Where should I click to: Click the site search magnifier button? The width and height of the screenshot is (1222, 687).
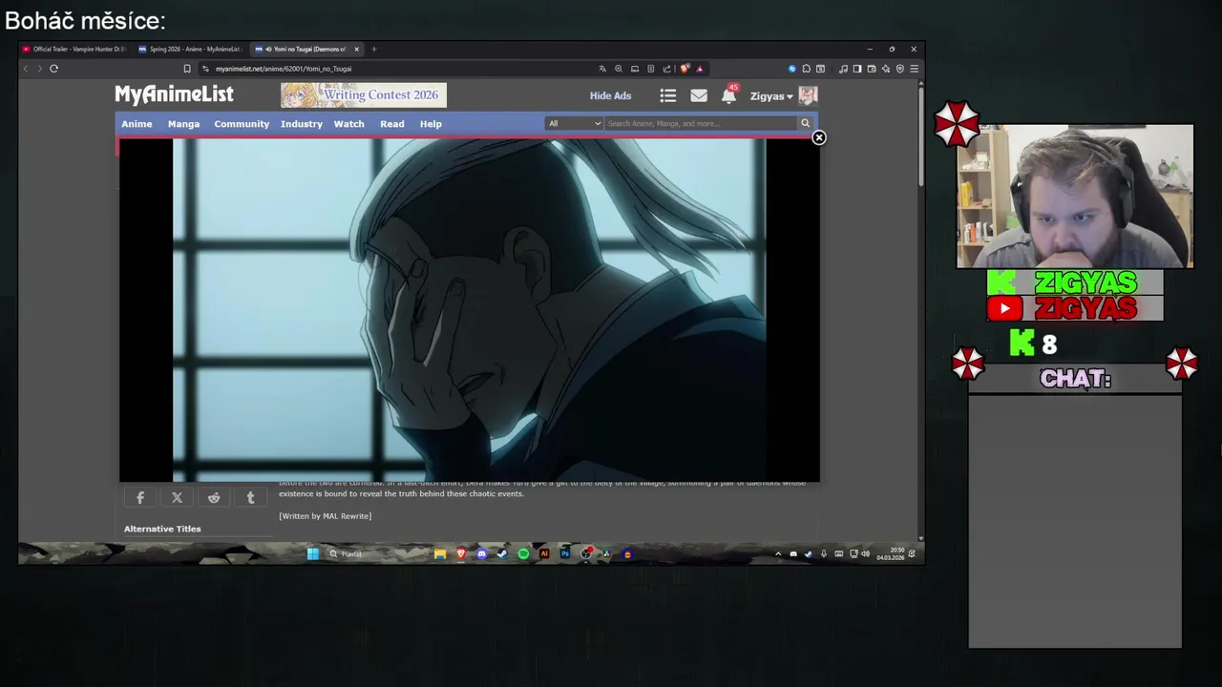point(805,123)
